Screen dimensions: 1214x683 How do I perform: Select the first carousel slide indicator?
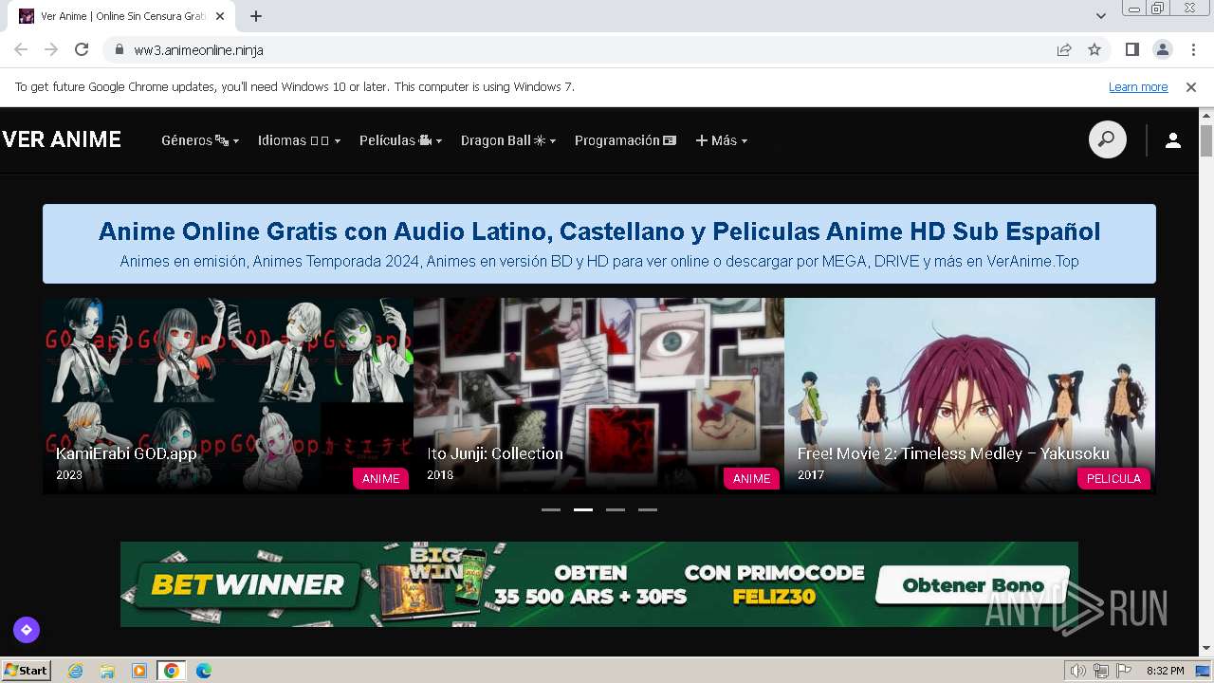[x=551, y=509]
